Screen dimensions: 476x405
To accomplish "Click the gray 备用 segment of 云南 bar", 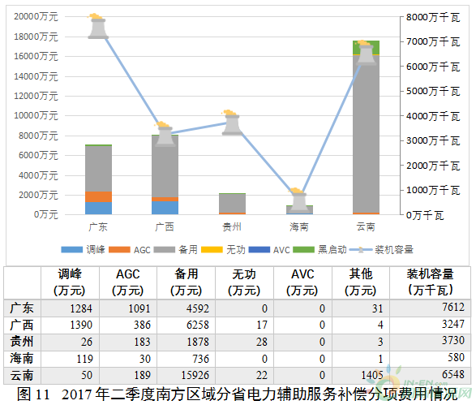I will pos(366,134).
